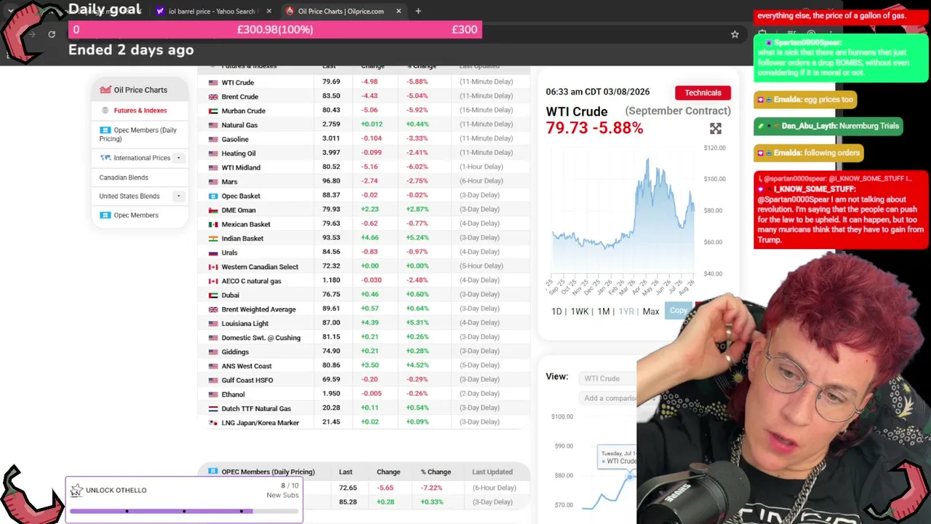Click the Dutch flag beside Dutch TTF Natural Gas

coord(213,409)
